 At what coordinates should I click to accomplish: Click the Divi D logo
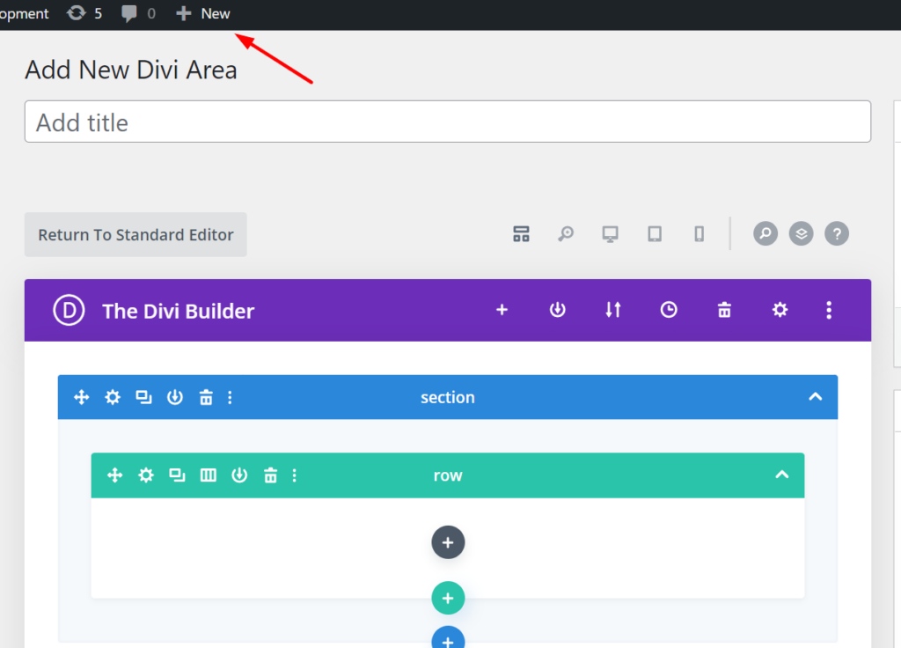coord(69,311)
